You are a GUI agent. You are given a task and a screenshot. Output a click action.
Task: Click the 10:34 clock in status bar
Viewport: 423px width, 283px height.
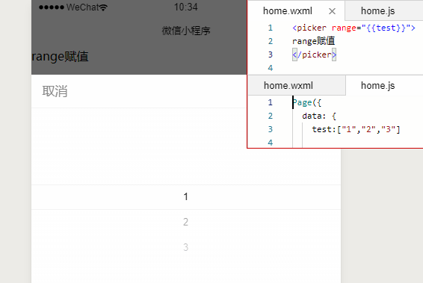click(x=185, y=7)
